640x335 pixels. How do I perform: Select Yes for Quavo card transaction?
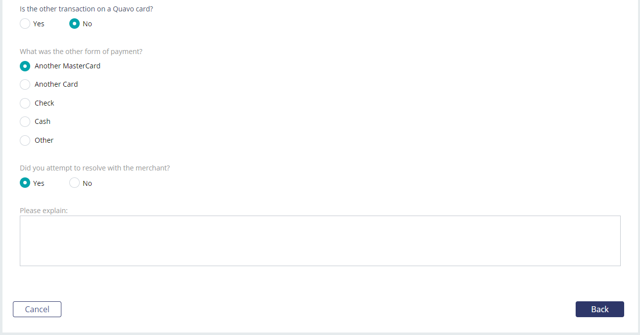[25, 24]
